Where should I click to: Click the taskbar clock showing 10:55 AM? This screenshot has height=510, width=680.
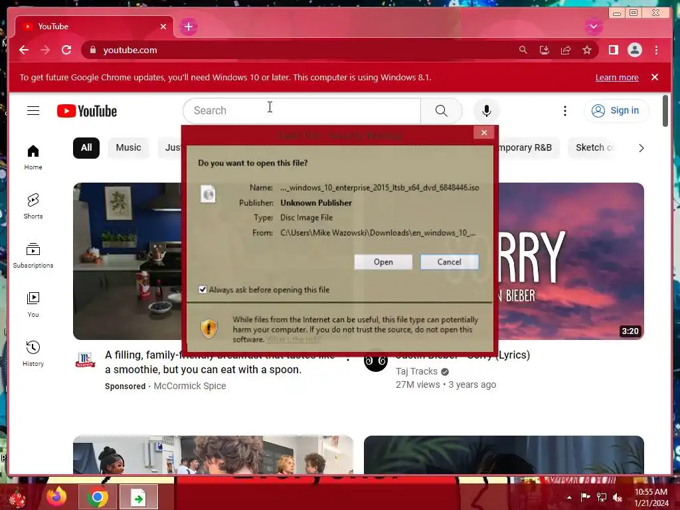651,497
